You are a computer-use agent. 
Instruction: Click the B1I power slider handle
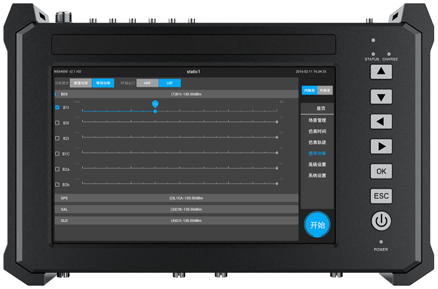tap(155, 111)
